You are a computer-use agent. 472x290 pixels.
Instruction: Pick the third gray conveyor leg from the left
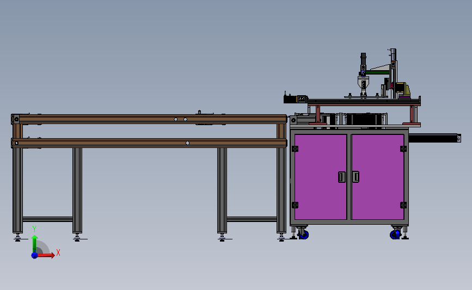pyautogui.click(x=222, y=190)
